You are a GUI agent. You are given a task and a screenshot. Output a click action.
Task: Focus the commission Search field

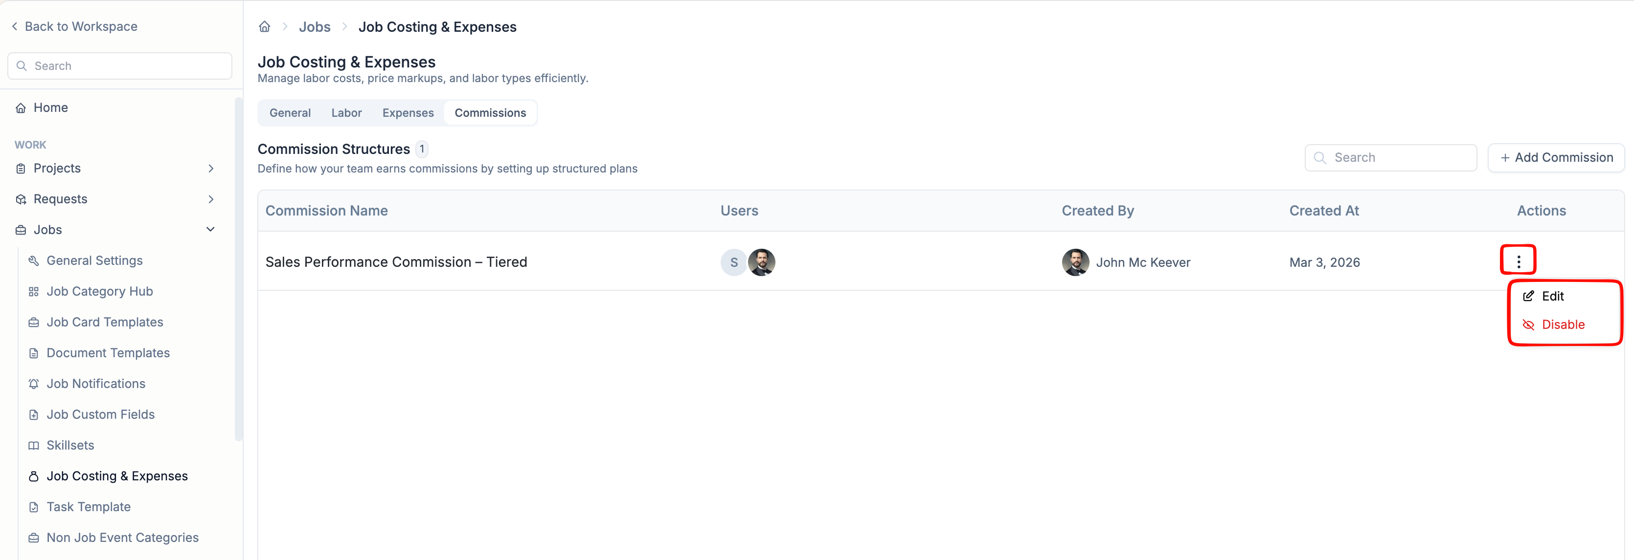1390,158
